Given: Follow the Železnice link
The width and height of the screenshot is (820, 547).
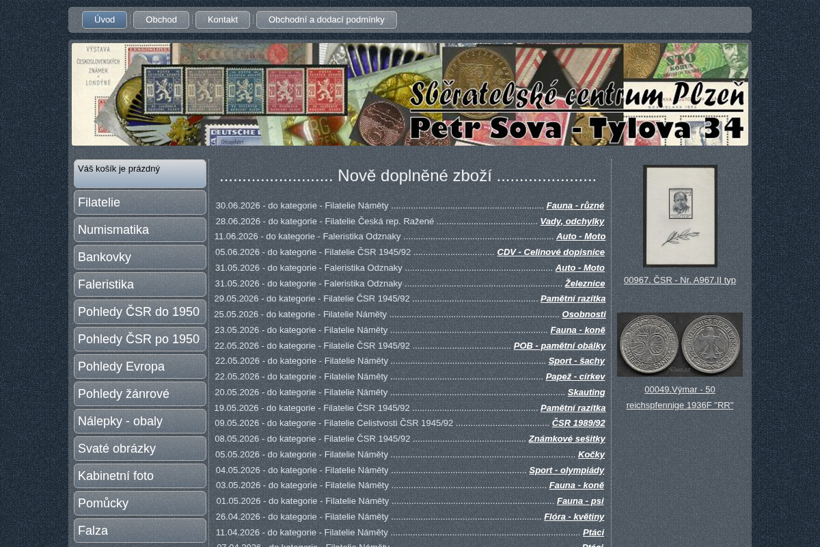Looking at the screenshot, I should 585,284.
